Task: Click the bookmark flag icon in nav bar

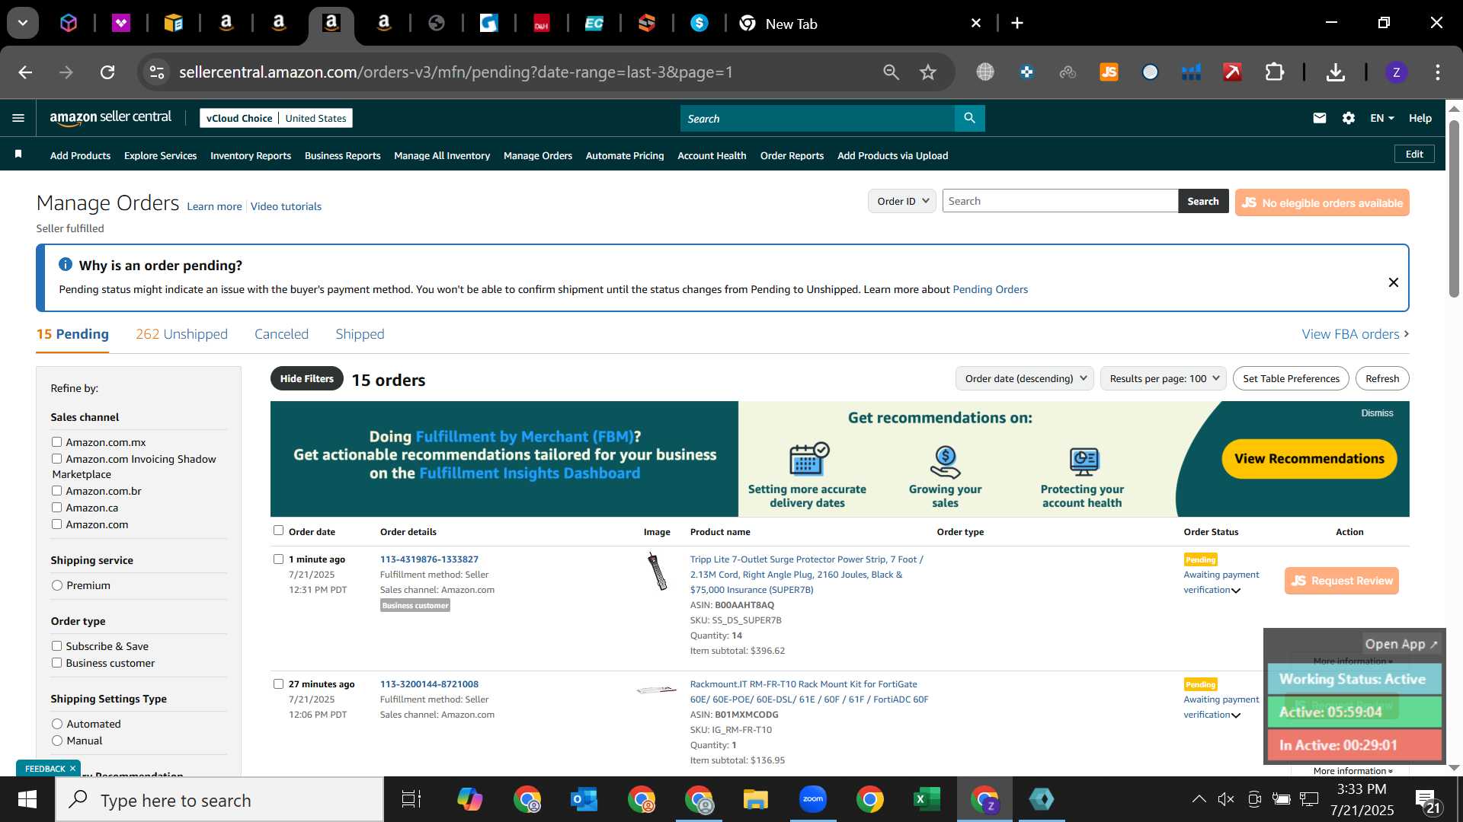Action: [18, 155]
